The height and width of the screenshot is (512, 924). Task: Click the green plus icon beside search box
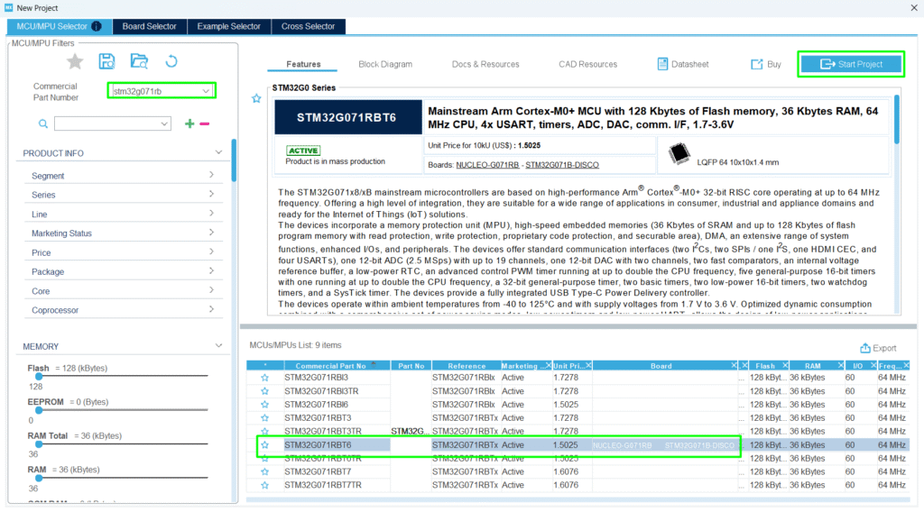(x=189, y=123)
